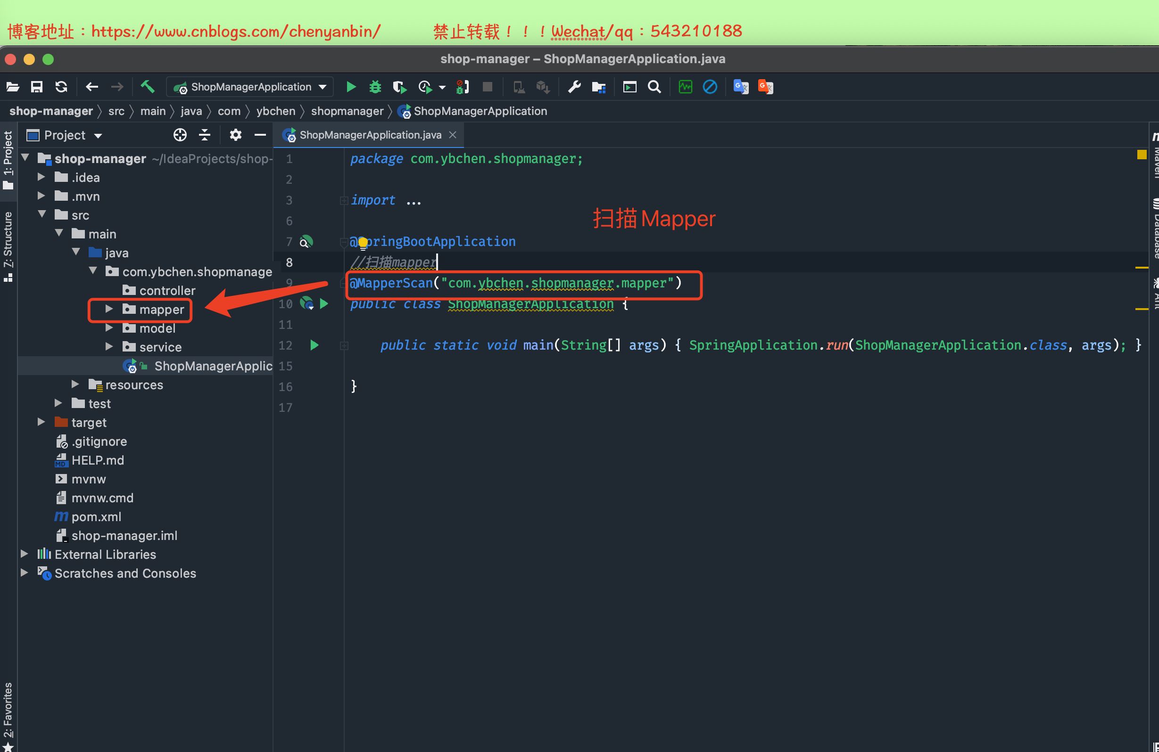
Task: Open Search Everywhere with the magnifier
Action: coord(654,87)
